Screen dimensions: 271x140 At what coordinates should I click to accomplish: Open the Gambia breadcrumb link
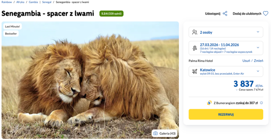[34, 2]
